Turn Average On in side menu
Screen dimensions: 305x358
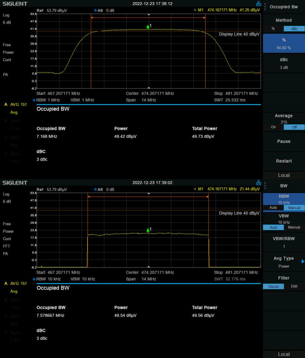point(273,127)
